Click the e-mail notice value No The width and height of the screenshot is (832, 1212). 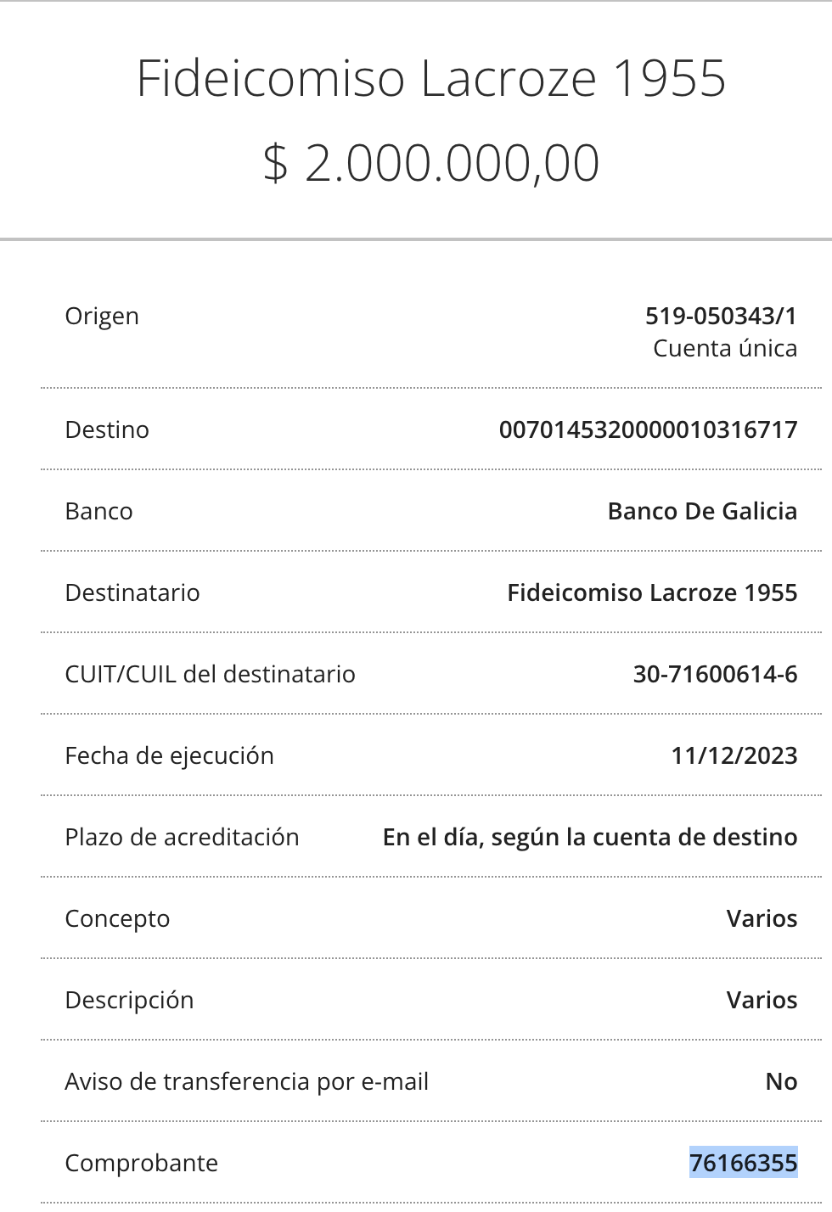point(781,1081)
